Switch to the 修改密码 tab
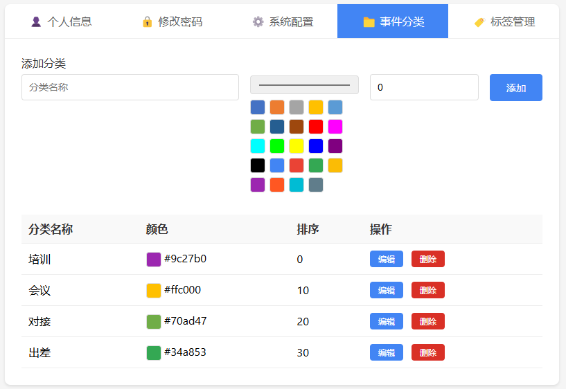566x389 pixels. 173,21
